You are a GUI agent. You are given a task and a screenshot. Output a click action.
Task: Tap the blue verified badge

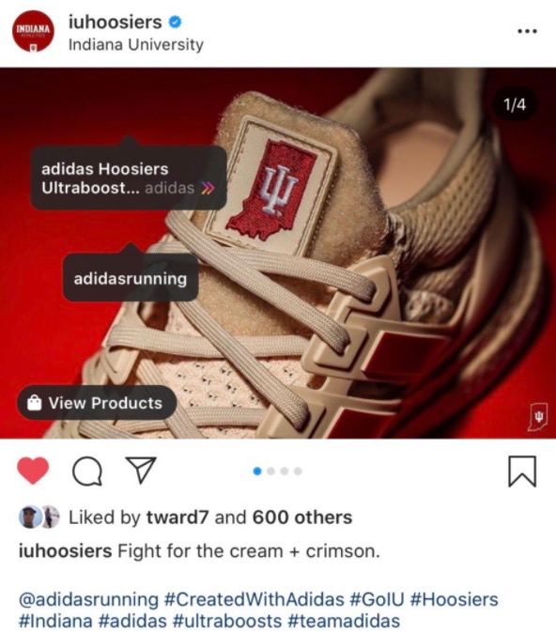click(175, 22)
